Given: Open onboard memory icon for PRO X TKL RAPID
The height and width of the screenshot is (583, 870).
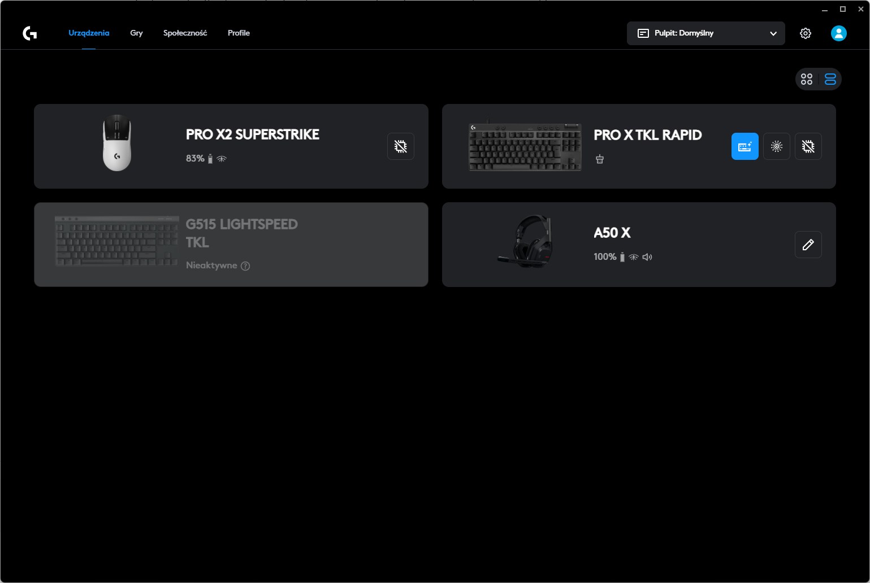Looking at the screenshot, I should 808,146.
